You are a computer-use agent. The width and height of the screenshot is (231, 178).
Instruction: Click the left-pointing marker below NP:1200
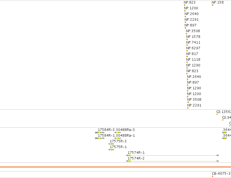point(185,11)
